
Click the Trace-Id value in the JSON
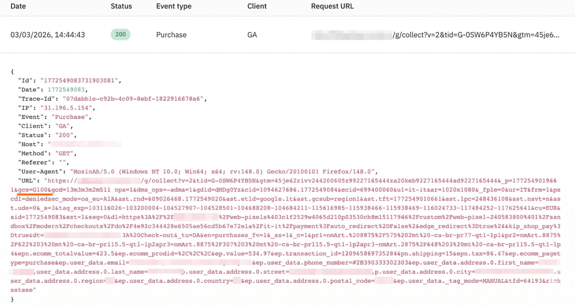pos(133,99)
